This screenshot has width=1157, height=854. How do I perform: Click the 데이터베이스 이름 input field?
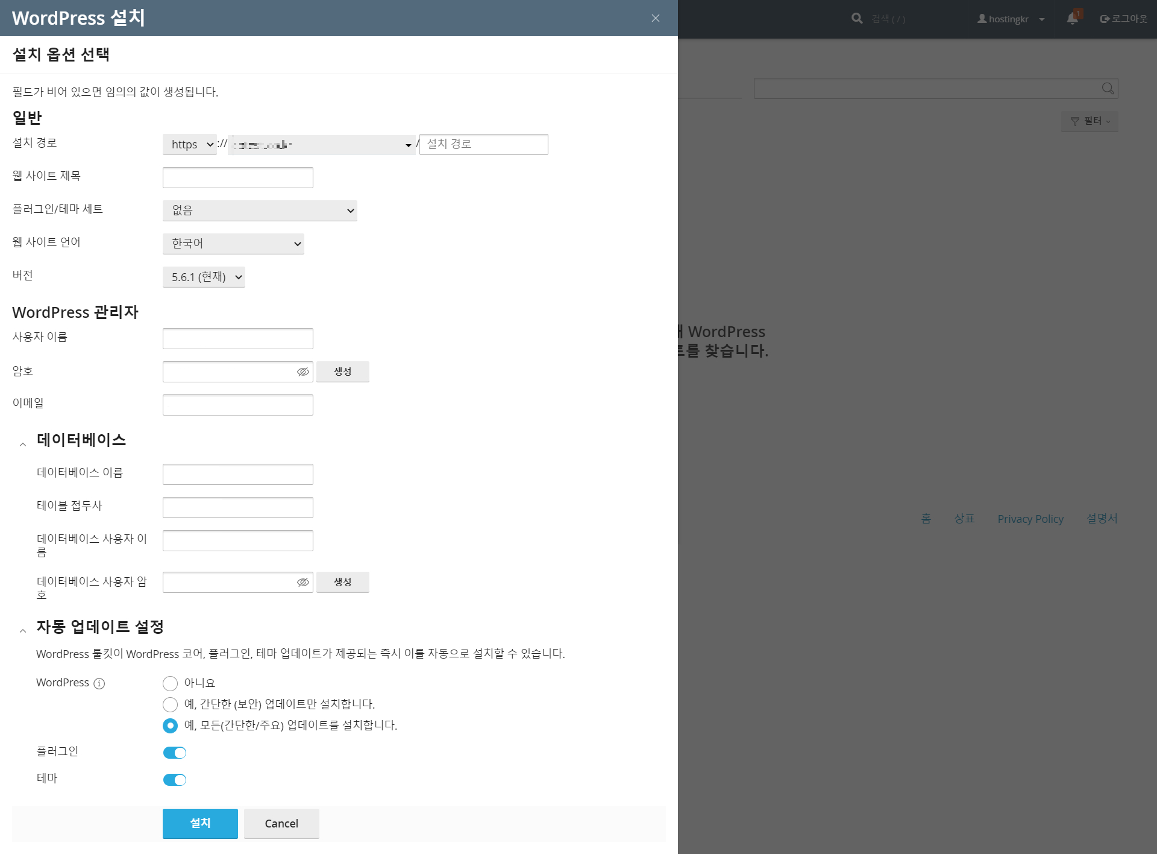coord(238,474)
